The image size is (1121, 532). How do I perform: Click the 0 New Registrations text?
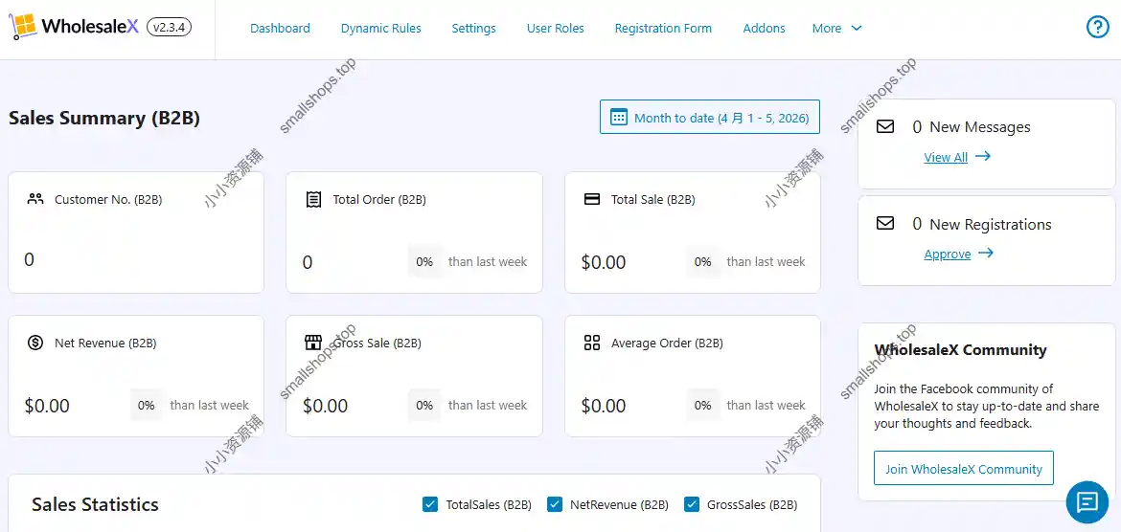click(981, 224)
